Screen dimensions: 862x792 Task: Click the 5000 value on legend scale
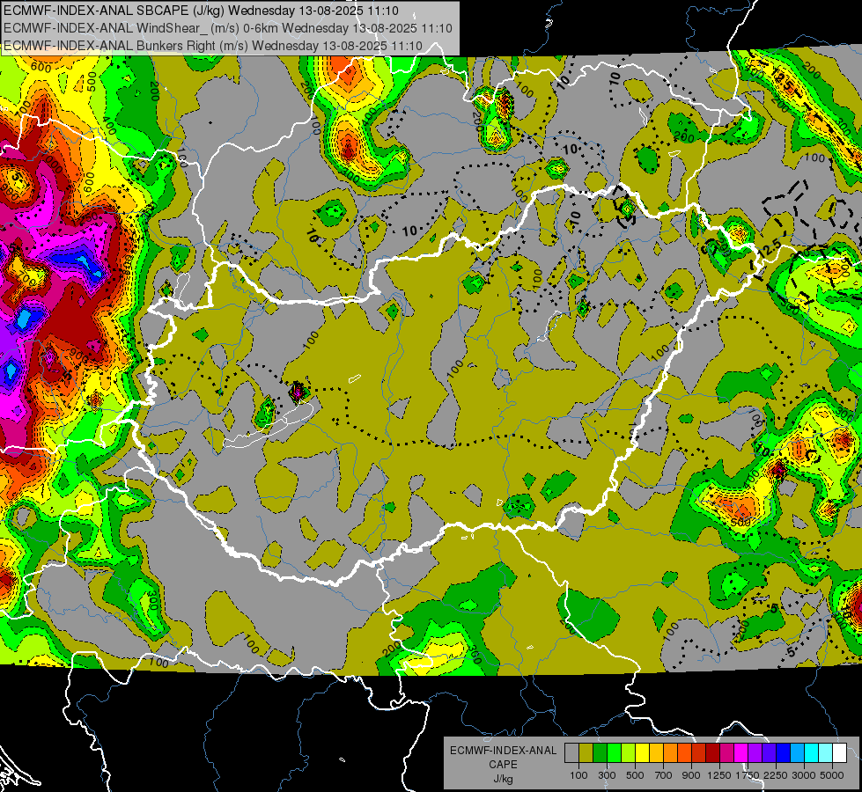[x=832, y=775]
